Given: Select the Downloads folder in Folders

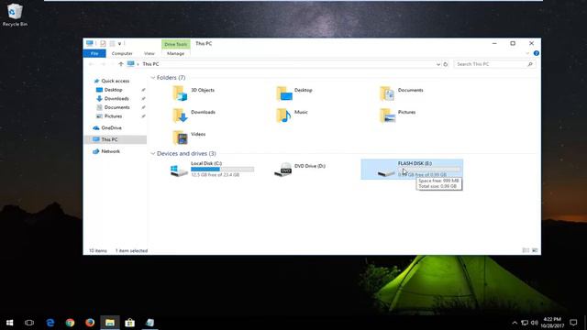Looking at the screenshot, I should pos(194,115).
